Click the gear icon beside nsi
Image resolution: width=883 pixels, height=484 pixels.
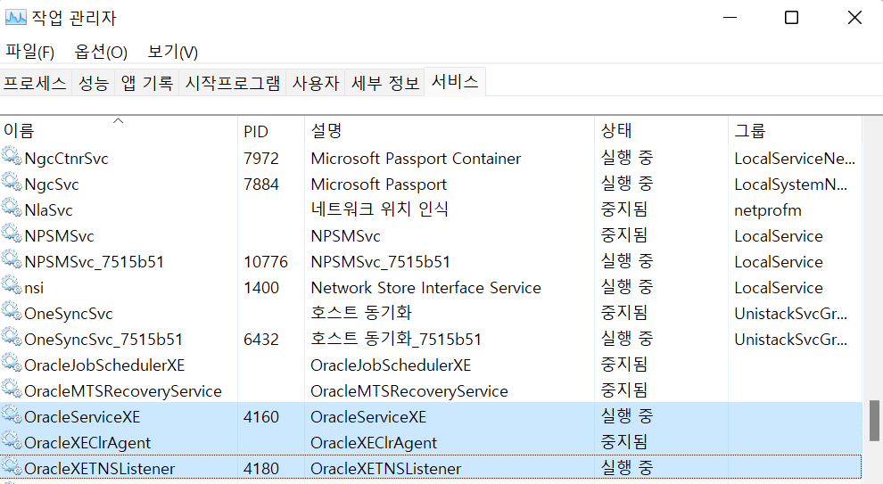pos(12,284)
